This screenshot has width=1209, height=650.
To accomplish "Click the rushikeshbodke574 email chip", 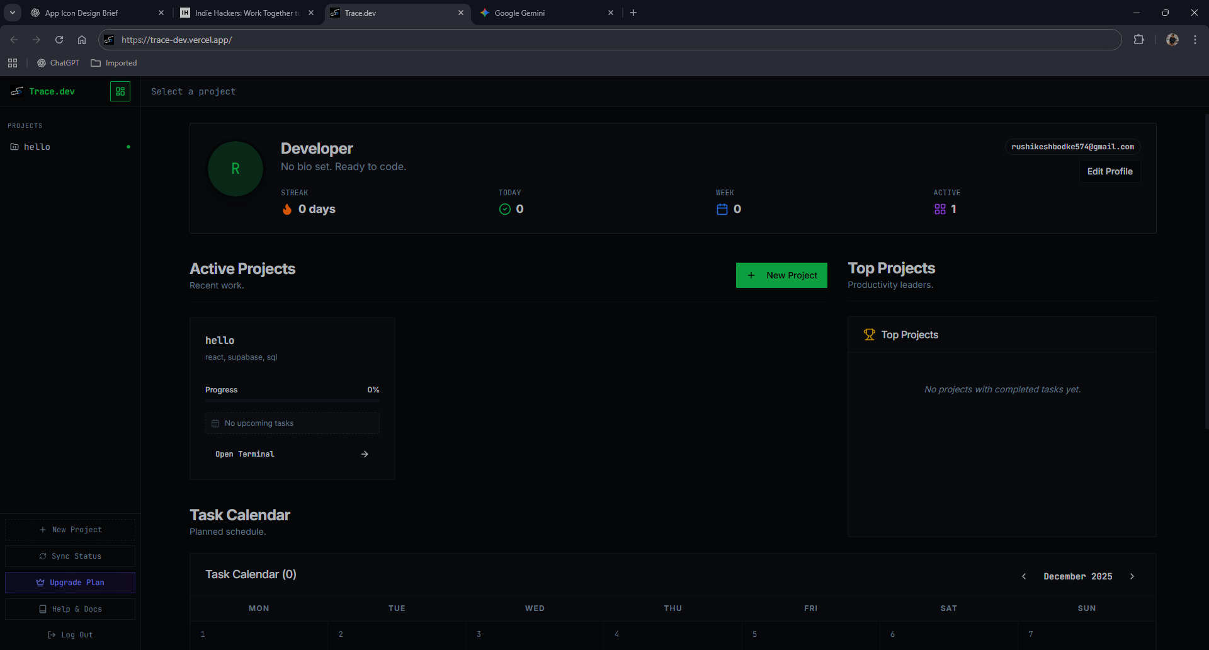I will point(1072,147).
